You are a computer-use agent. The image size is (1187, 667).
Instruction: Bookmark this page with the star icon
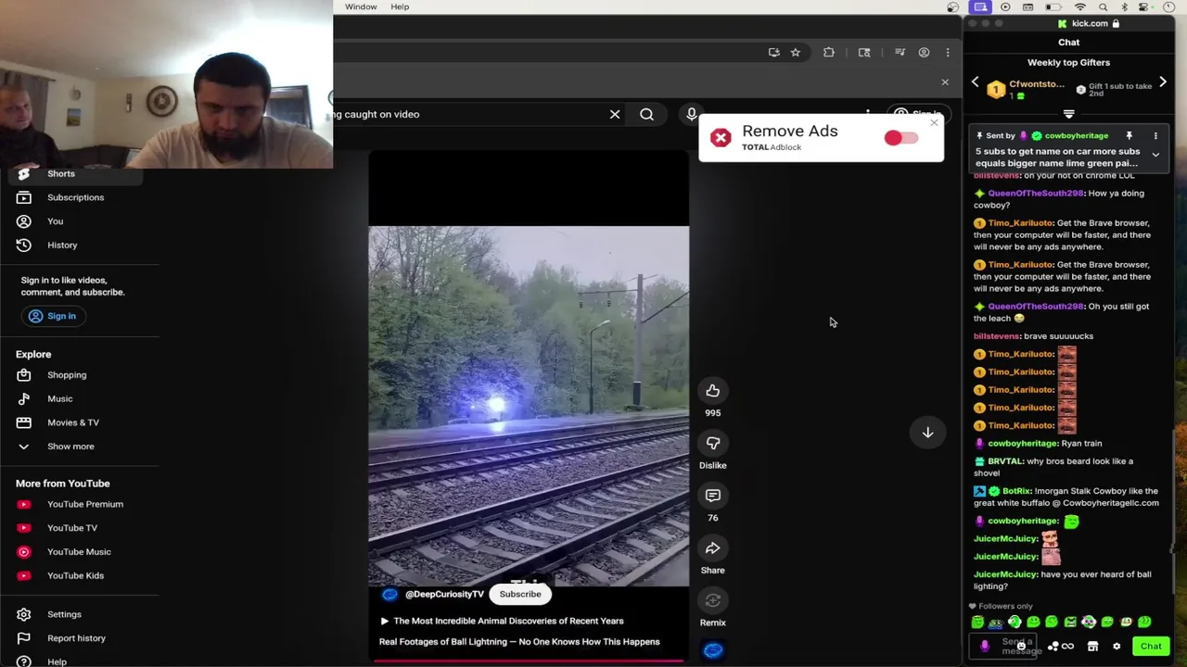tap(795, 53)
